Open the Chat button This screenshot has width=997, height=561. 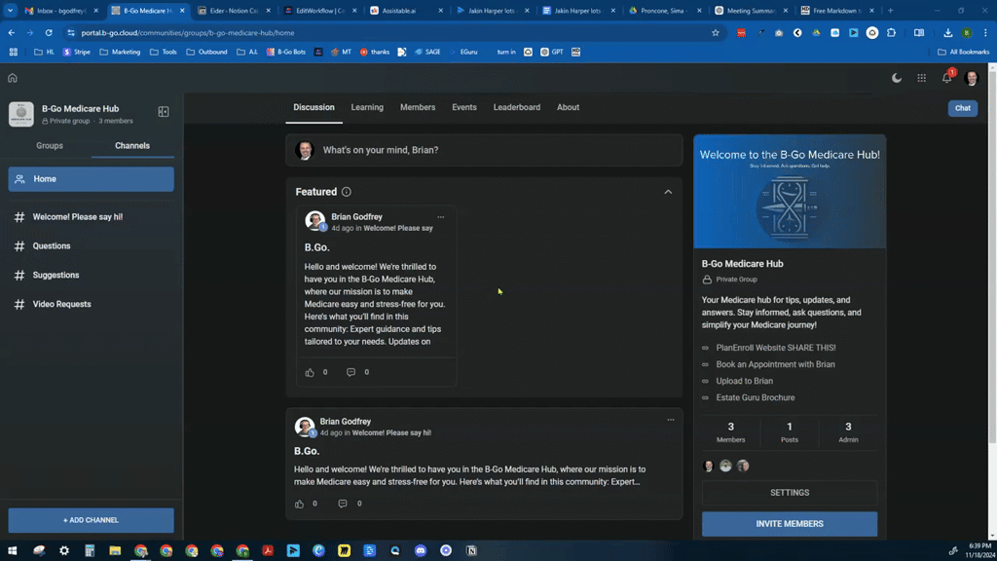coord(963,108)
